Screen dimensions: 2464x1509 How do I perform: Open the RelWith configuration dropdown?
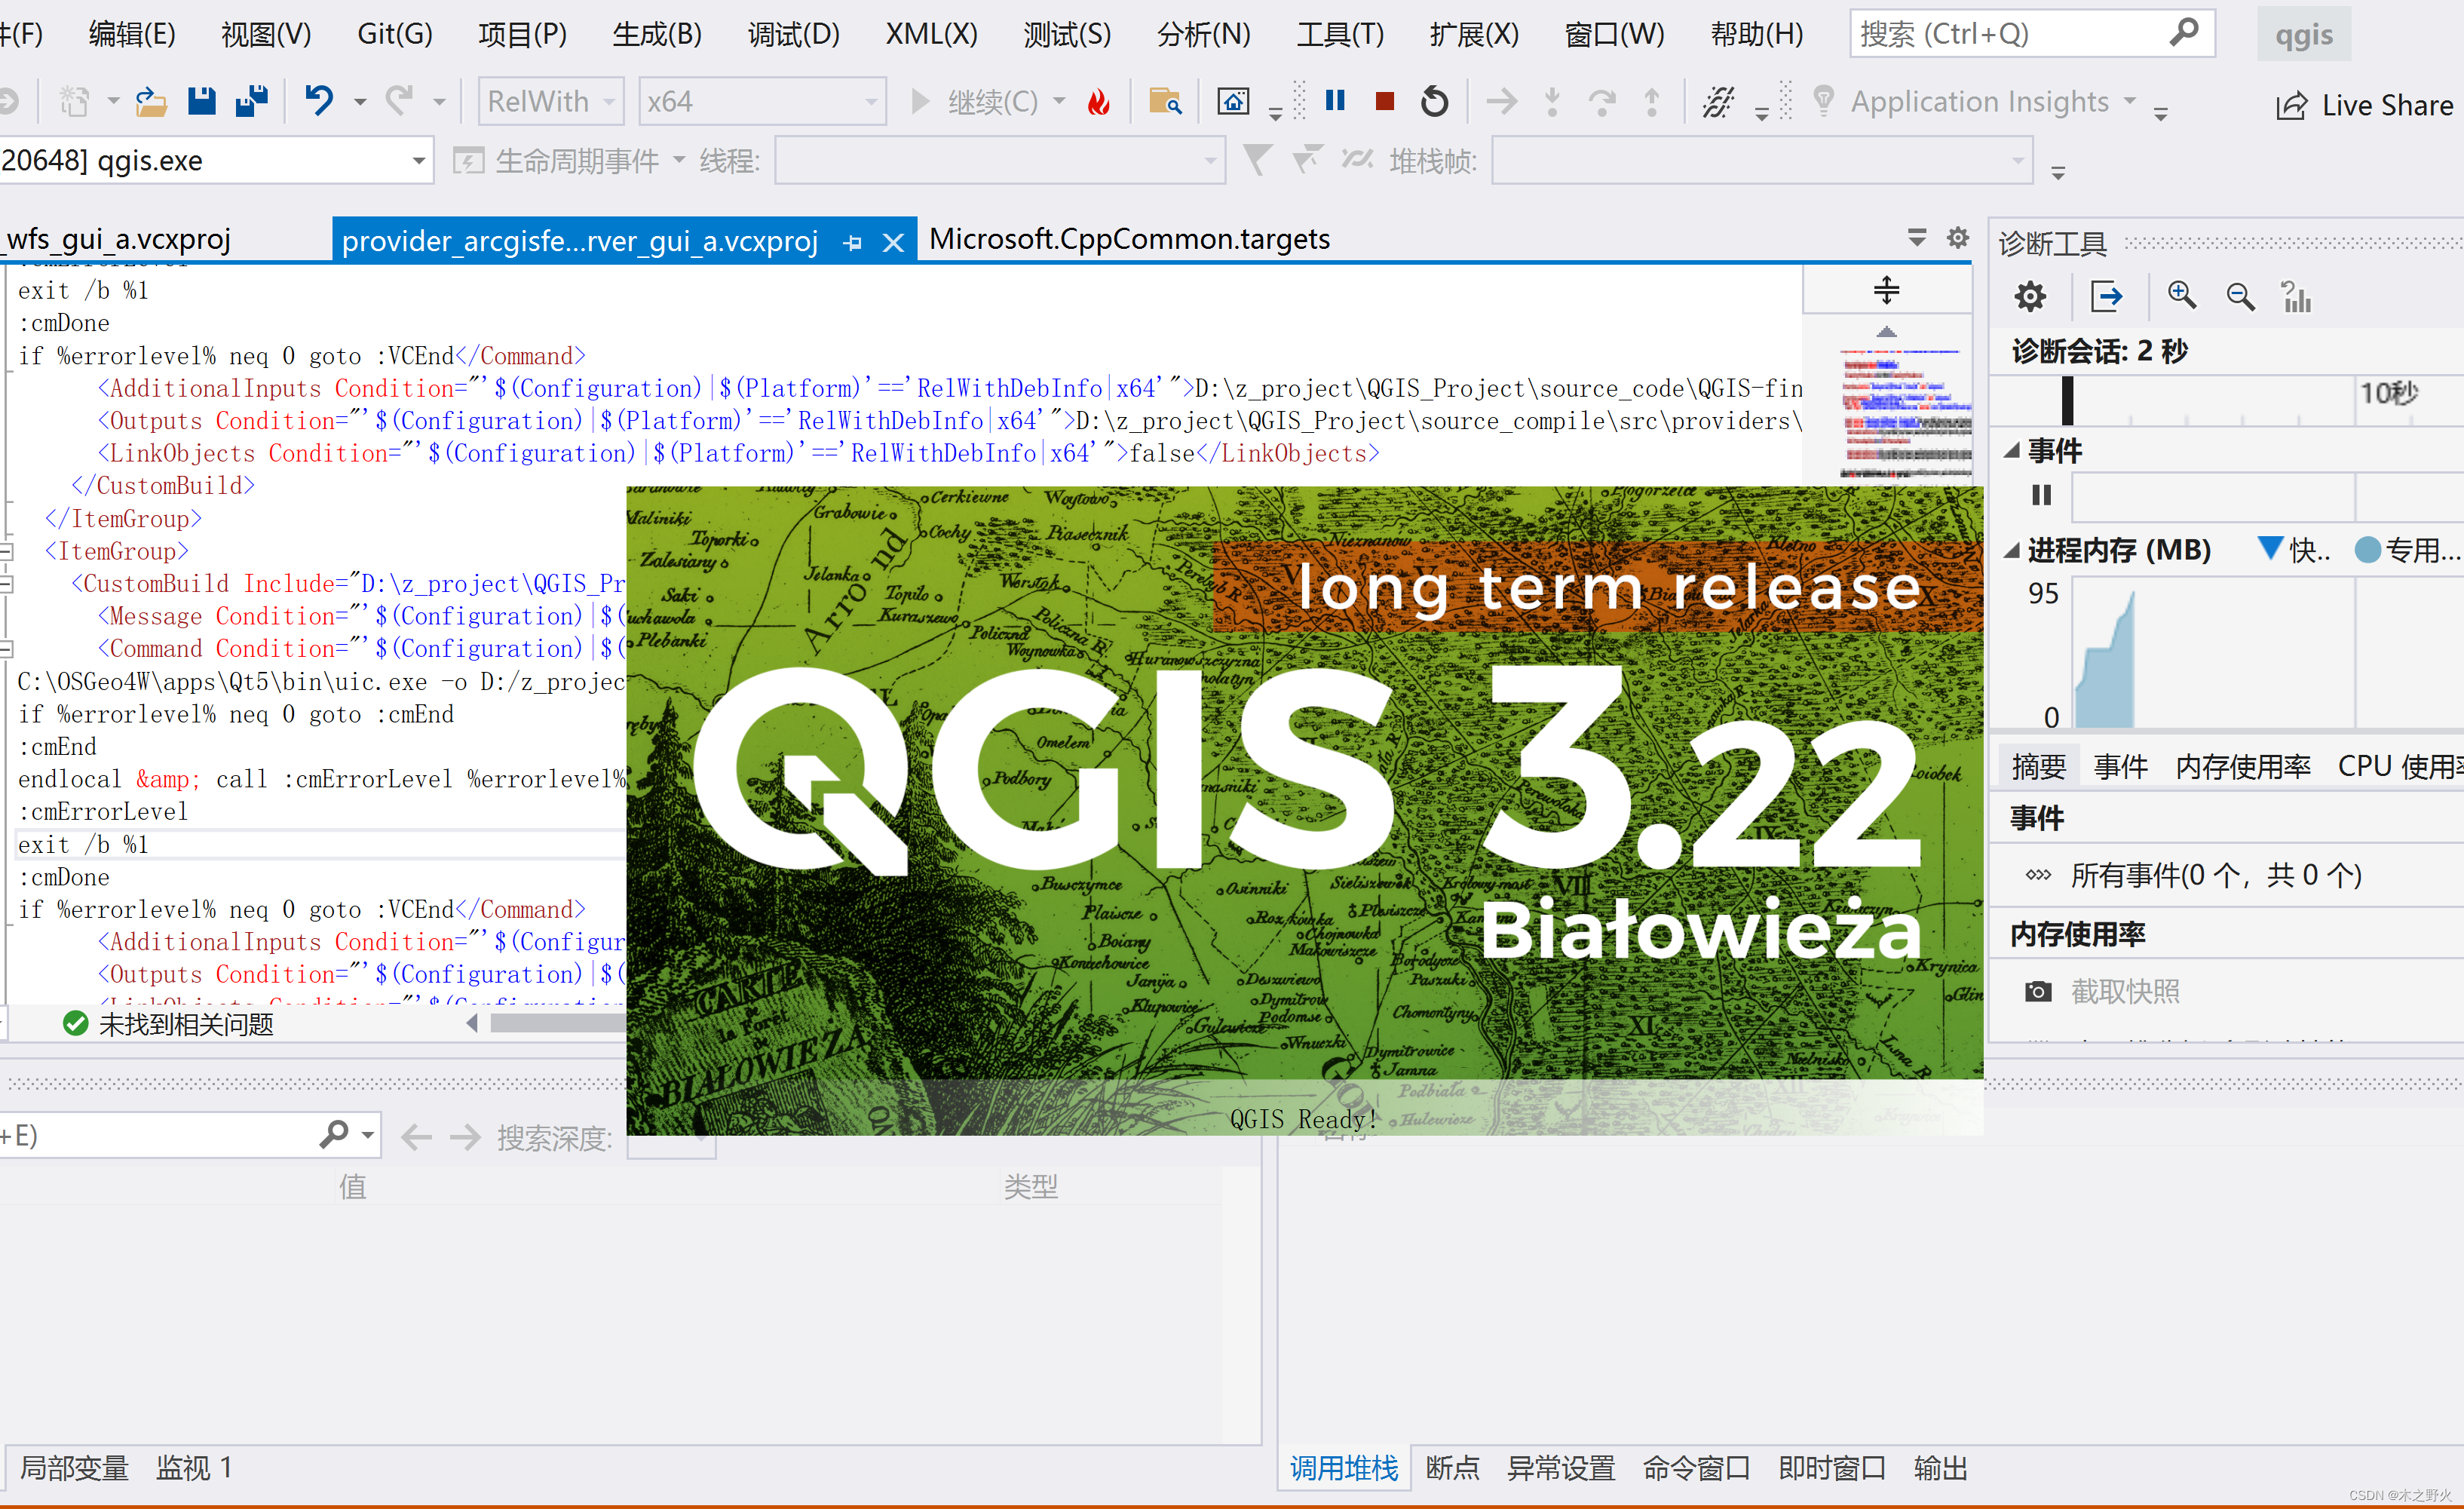point(551,101)
